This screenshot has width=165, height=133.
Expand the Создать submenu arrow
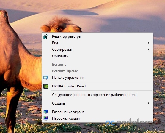(x=148, y=103)
